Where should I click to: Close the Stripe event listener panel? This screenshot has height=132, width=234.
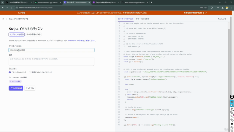tap(3, 19)
